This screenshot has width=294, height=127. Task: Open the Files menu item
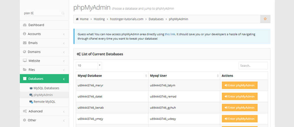(44, 70)
